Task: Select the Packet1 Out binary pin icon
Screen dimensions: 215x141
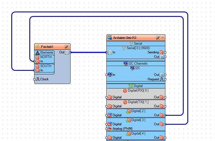Action: click(67, 52)
